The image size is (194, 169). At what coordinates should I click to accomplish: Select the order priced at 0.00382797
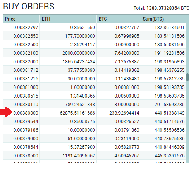click(x=94, y=28)
